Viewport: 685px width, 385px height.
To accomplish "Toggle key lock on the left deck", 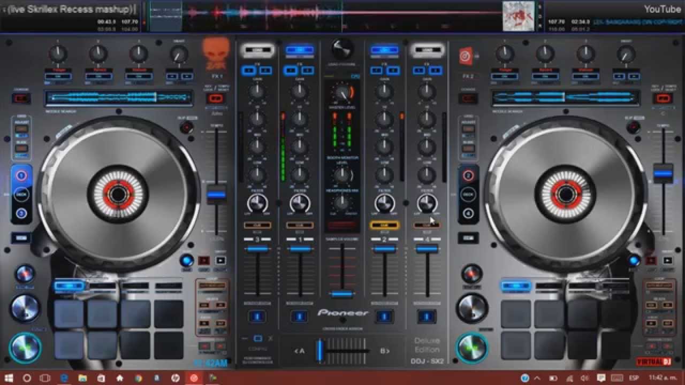I will click(215, 98).
